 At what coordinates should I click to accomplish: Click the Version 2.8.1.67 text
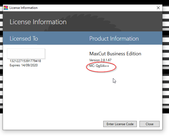(x=100, y=60)
